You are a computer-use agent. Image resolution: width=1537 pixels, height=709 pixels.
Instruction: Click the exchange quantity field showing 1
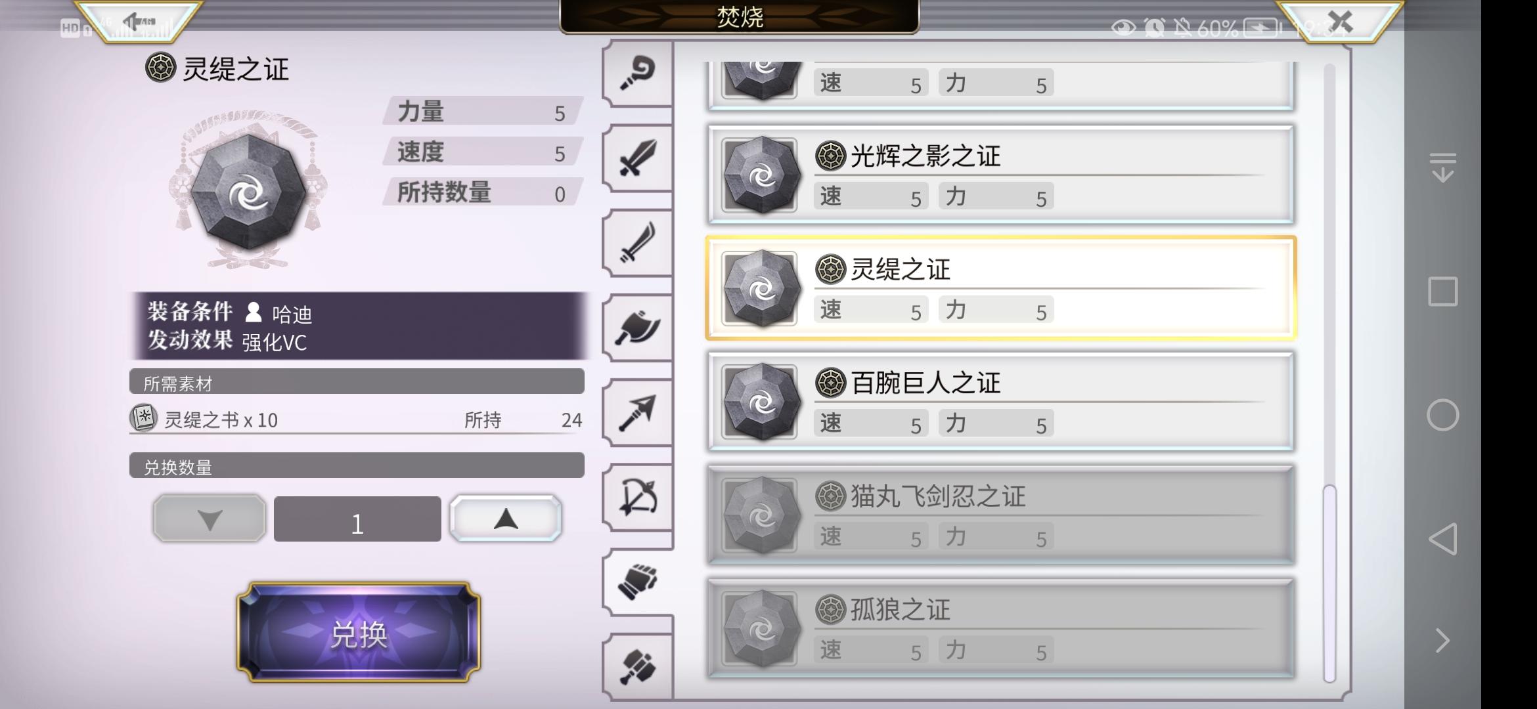(357, 519)
